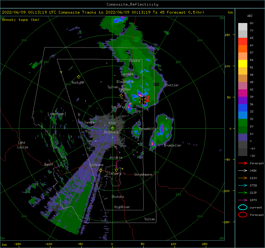Select the blue 33-36 dBZ swatch
Screen dimensions: 265x248
point(243,108)
